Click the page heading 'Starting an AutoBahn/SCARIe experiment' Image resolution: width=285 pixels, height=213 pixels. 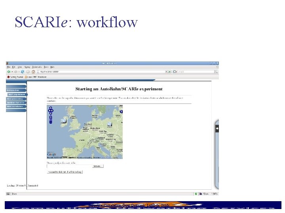(x=119, y=89)
